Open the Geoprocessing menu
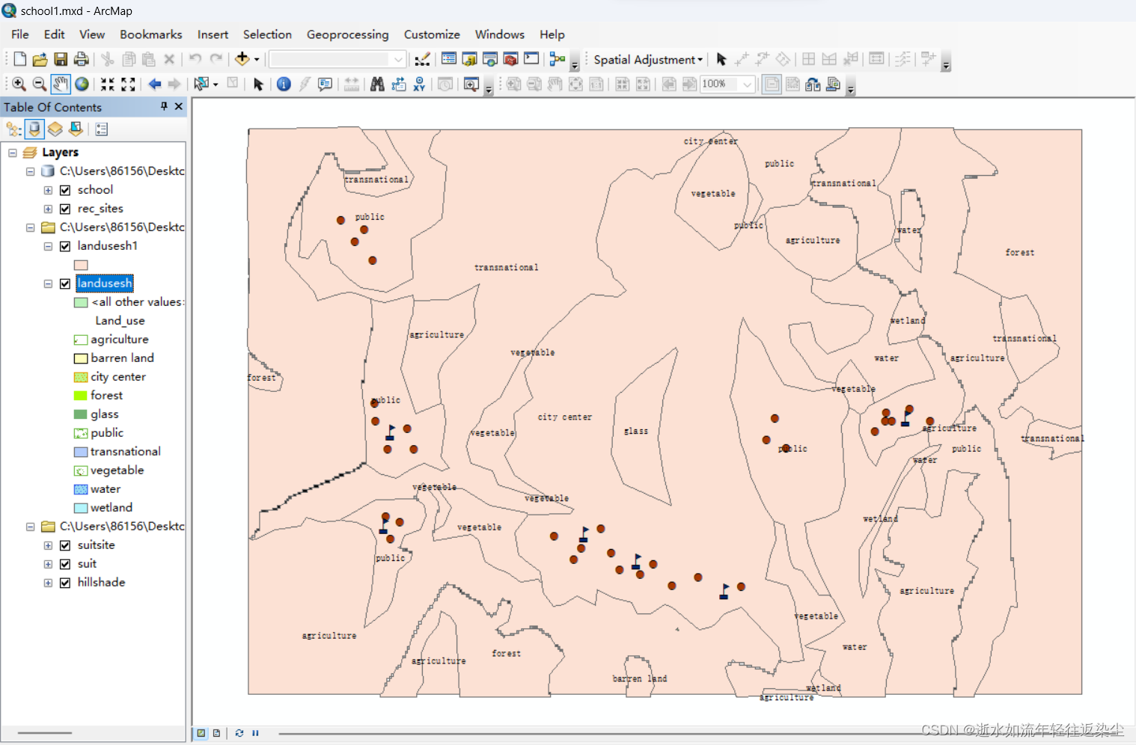Image resolution: width=1136 pixels, height=745 pixels. (x=347, y=34)
